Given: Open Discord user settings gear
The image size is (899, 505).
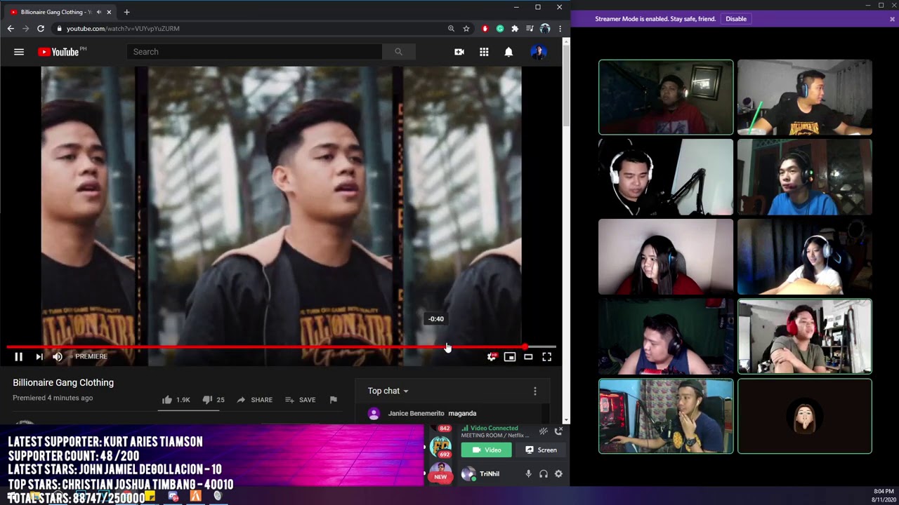Looking at the screenshot, I should (558, 474).
